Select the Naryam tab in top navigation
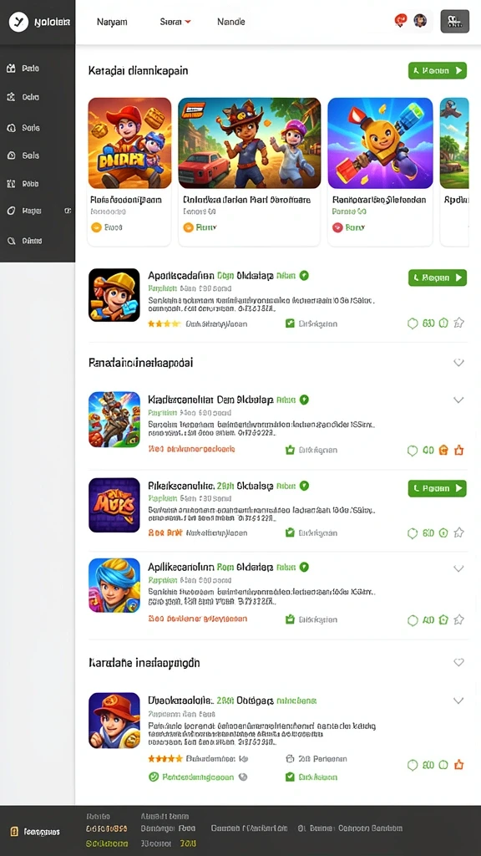The width and height of the screenshot is (481, 856). [113, 22]
